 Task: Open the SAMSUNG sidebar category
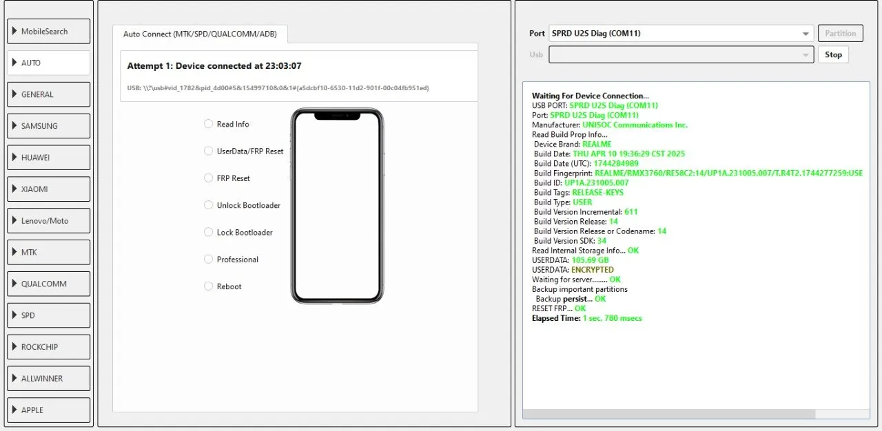tap(48, 126)
